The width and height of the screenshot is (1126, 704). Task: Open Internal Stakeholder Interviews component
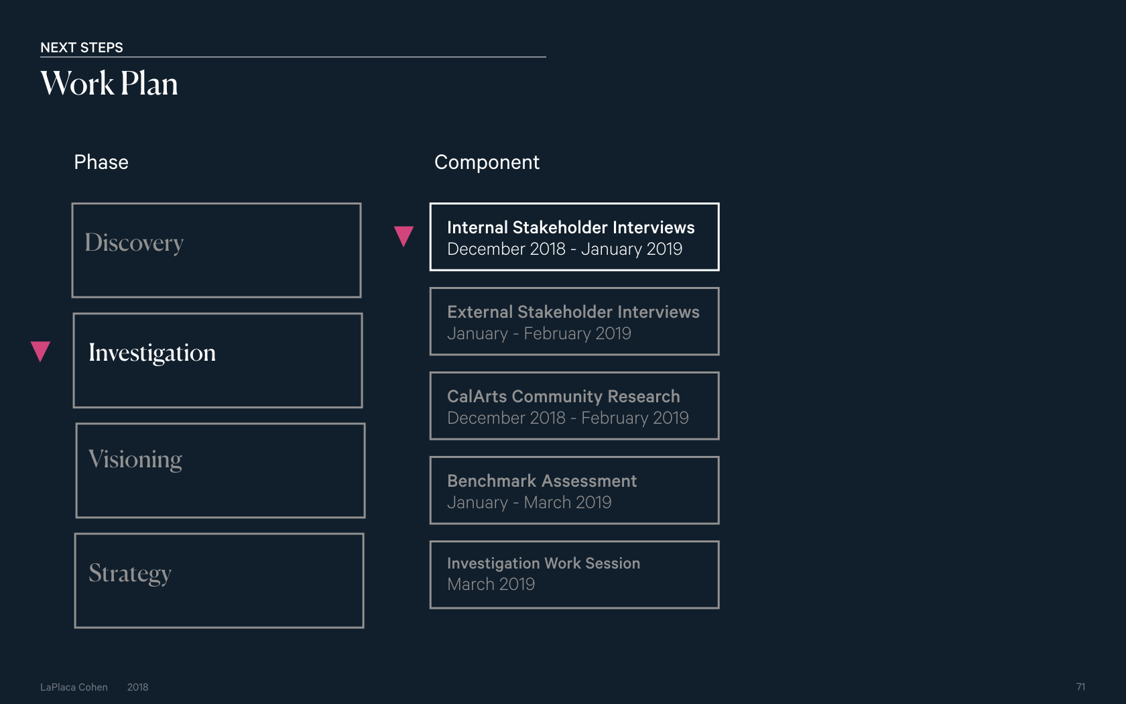click(x=574, y=237)
